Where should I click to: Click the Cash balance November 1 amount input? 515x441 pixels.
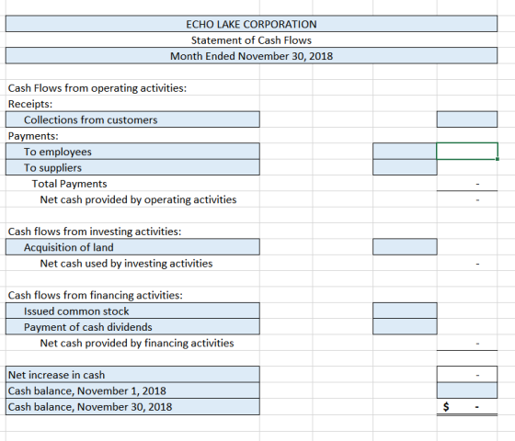[x=467, y=390]
